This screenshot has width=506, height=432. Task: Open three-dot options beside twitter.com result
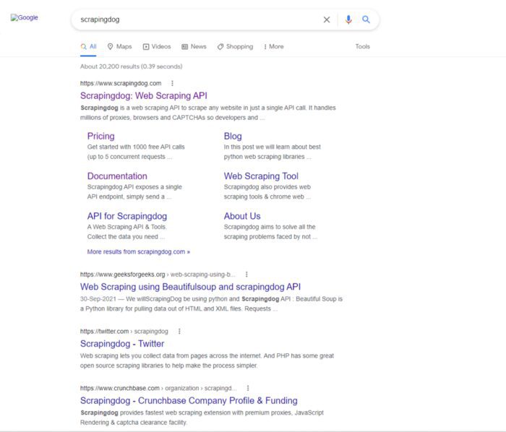click(x=179, y=332)
